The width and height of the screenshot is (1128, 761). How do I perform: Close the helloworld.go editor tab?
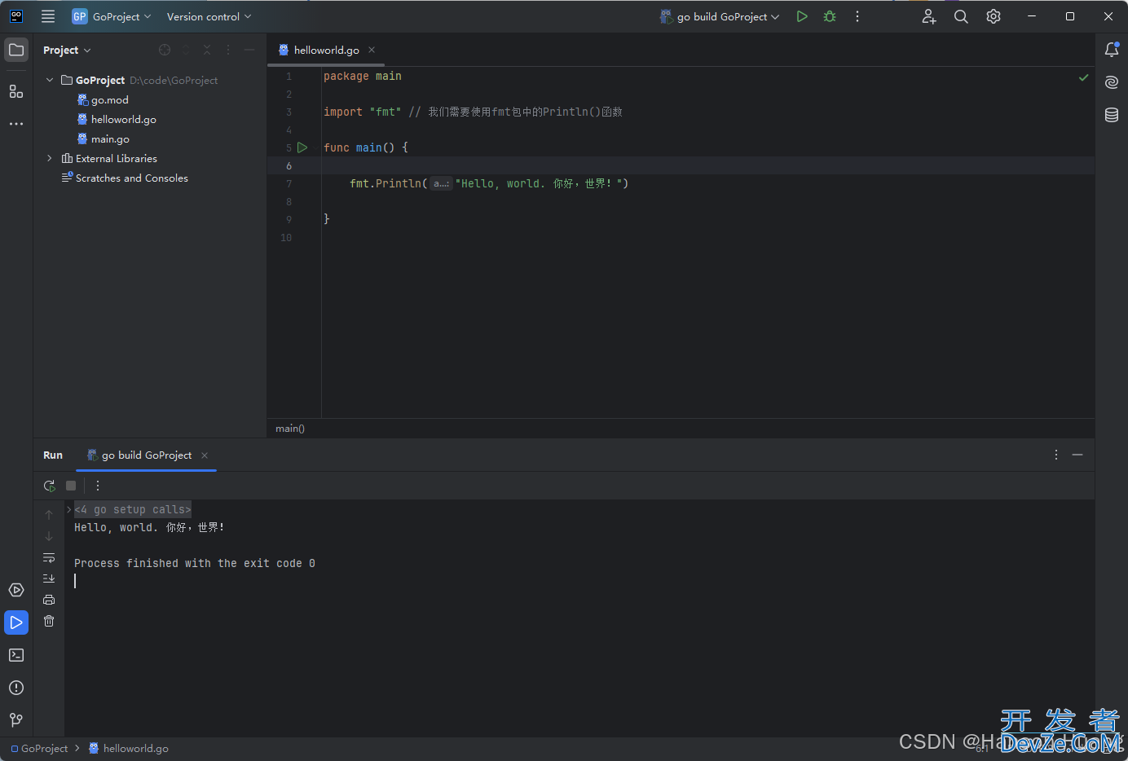(x=372, y=50)
